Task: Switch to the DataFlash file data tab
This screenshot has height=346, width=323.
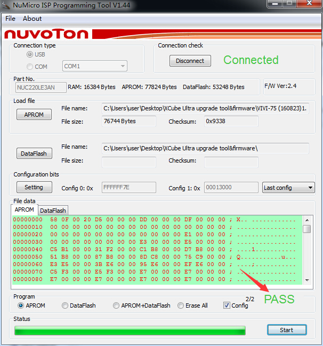Action: 53,211
